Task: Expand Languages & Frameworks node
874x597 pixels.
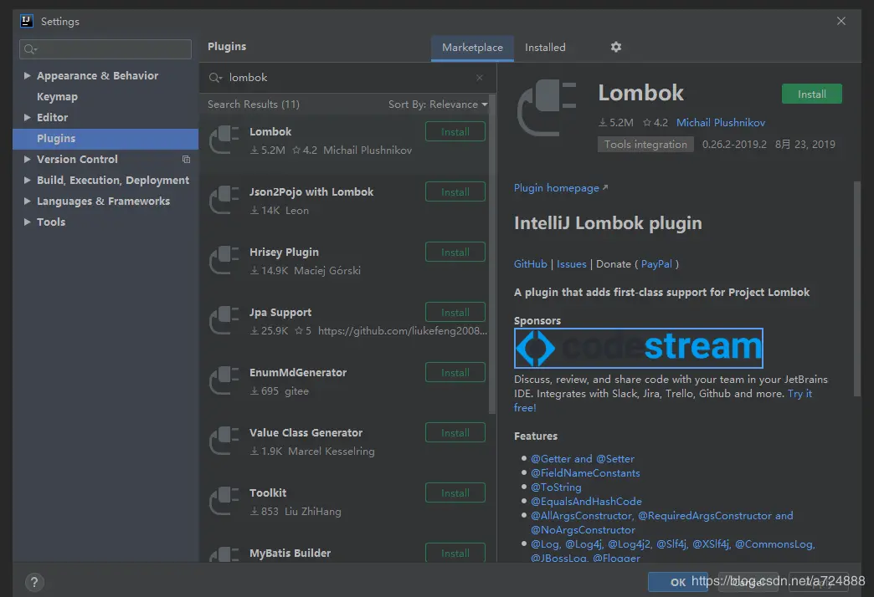Action: click(27, 201)
